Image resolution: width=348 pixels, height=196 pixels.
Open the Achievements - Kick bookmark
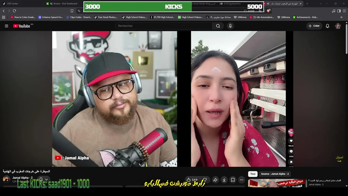pos(305,17)
